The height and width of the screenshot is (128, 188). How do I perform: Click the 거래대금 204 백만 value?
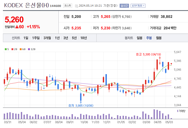click(170, 28)
